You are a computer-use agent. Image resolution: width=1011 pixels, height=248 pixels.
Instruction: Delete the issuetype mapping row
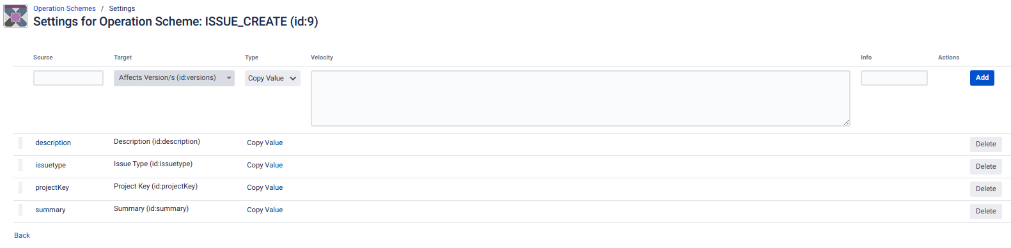pos(985,167)
